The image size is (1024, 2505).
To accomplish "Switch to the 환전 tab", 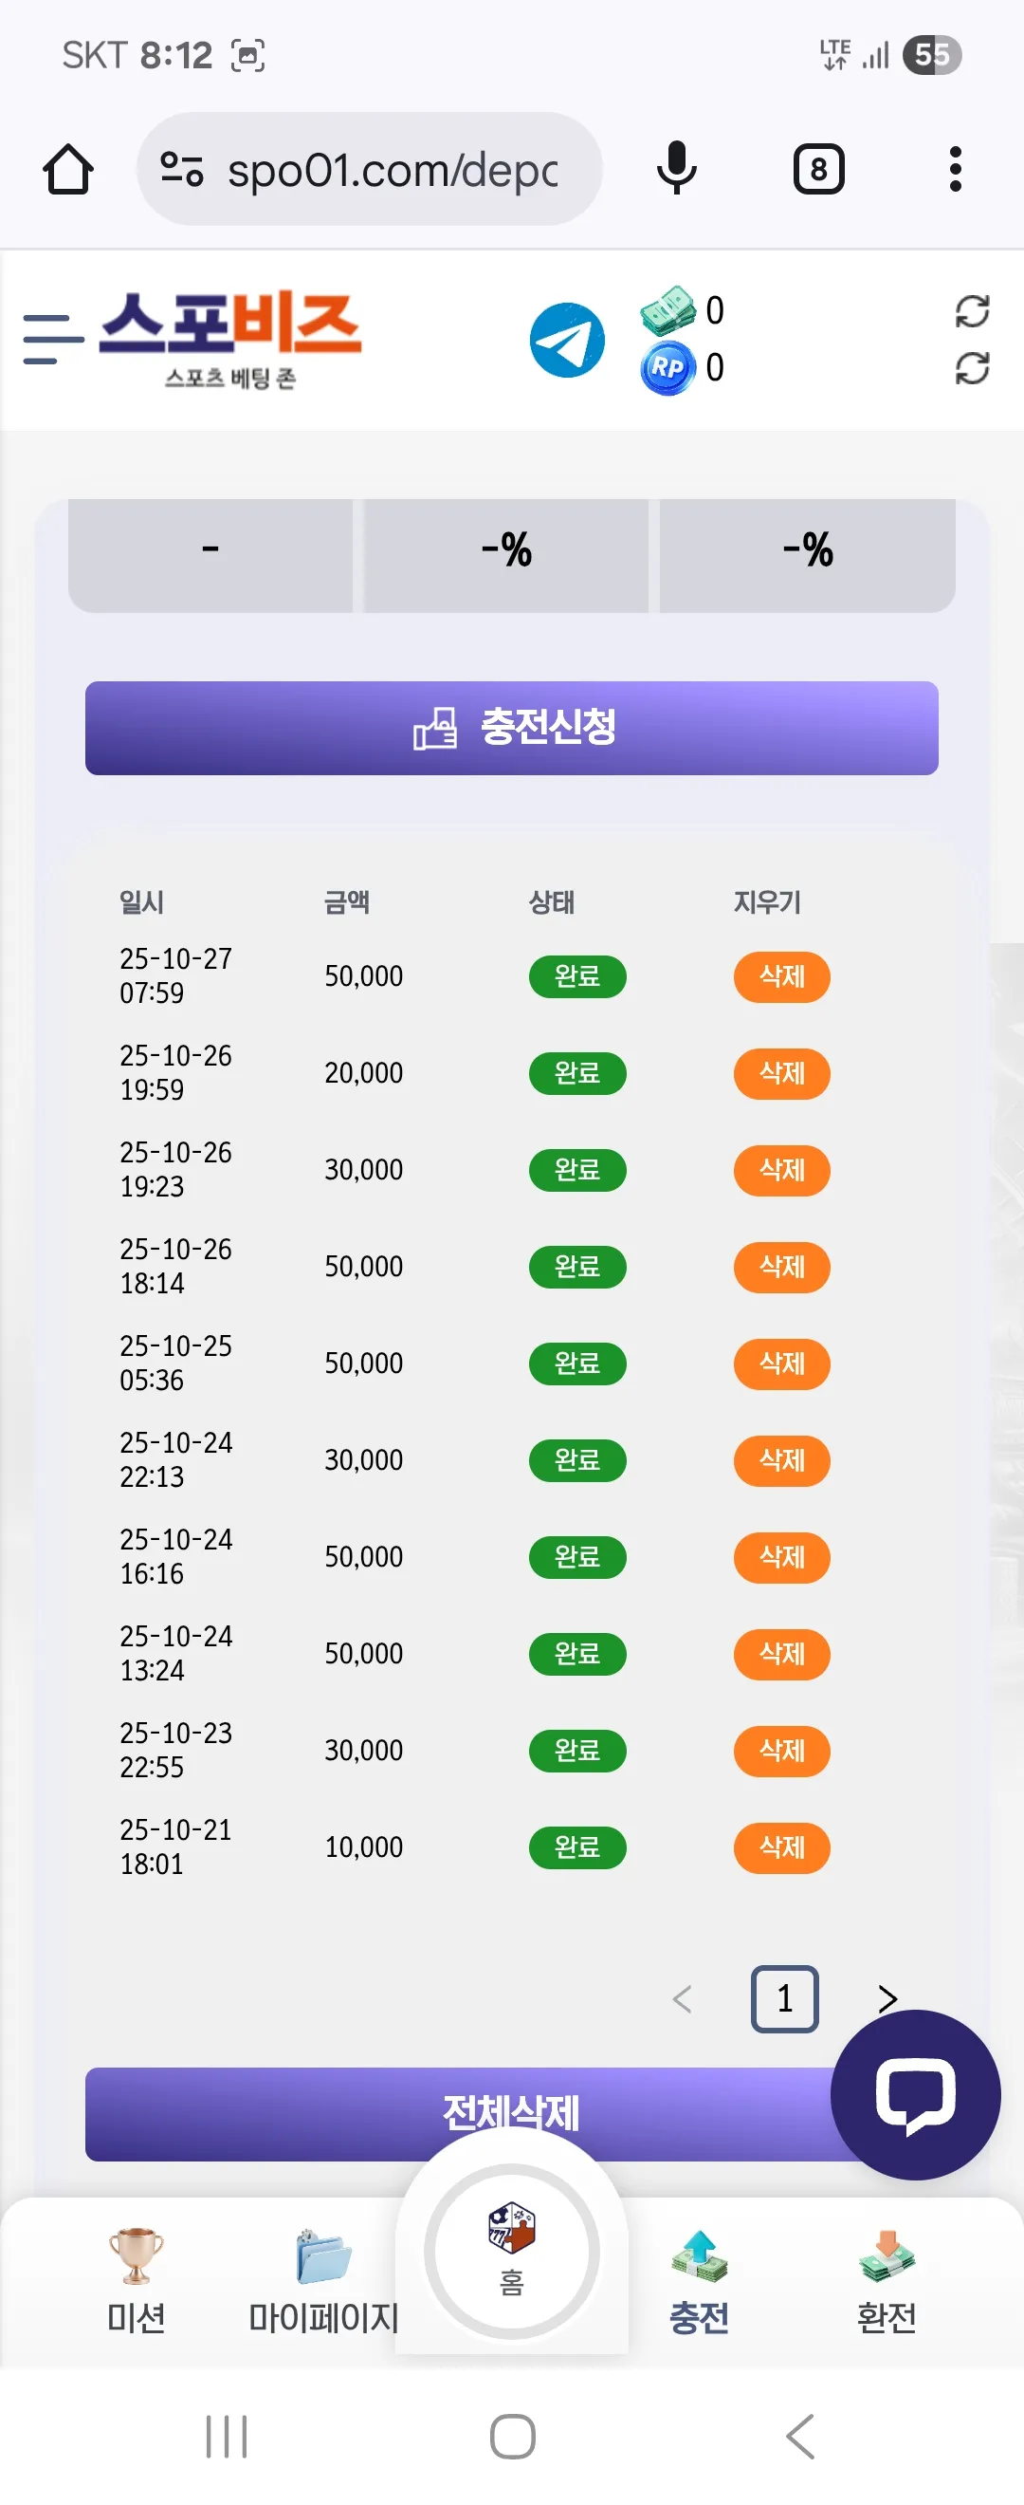I will pos(886,2281).
